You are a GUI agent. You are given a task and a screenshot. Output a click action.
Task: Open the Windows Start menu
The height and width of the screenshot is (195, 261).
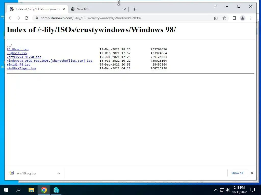6,190
